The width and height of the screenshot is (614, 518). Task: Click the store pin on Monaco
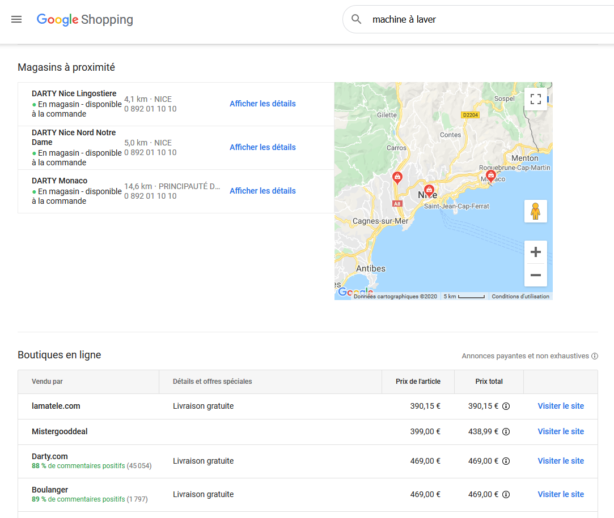[x=490, y=176]
